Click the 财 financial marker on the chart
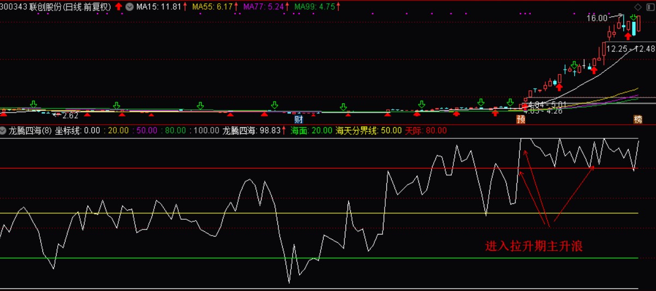 299,119
